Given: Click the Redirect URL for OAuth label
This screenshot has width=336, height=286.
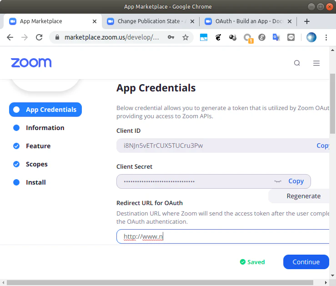Looking at the screenshot, I should (x=150, y=203).
